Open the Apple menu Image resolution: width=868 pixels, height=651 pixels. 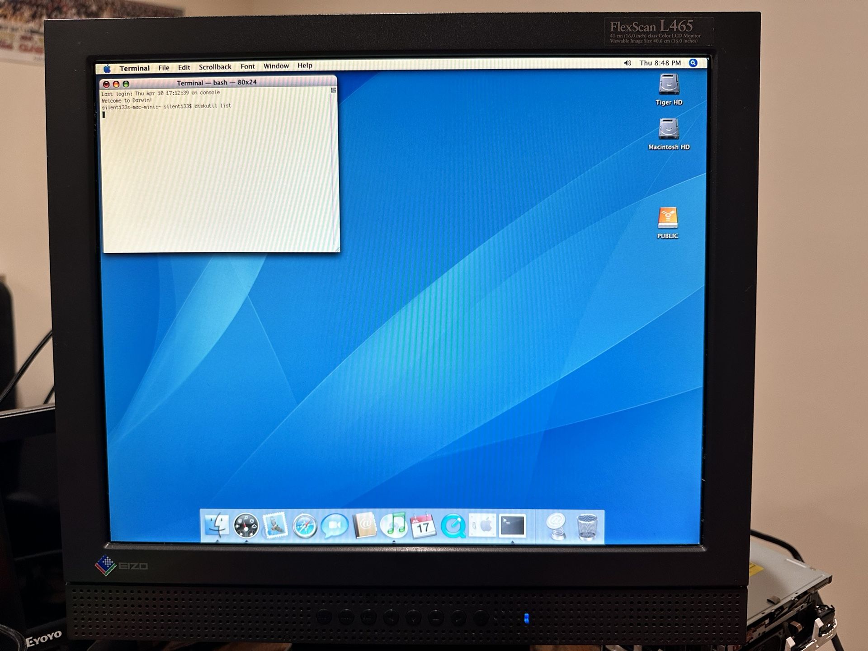[x=107, y=69]
